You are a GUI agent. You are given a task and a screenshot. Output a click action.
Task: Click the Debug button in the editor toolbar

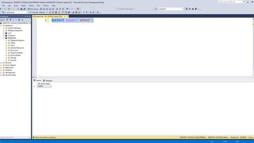42,12
